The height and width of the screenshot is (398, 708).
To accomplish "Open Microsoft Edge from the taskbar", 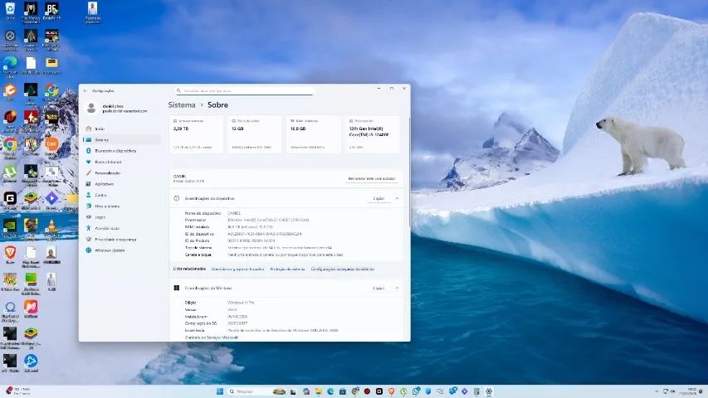I will pyautogui.click(x=330, y=391).
